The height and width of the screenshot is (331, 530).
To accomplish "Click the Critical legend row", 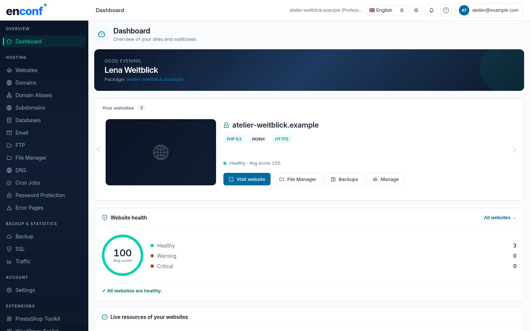I will [333, 266].
